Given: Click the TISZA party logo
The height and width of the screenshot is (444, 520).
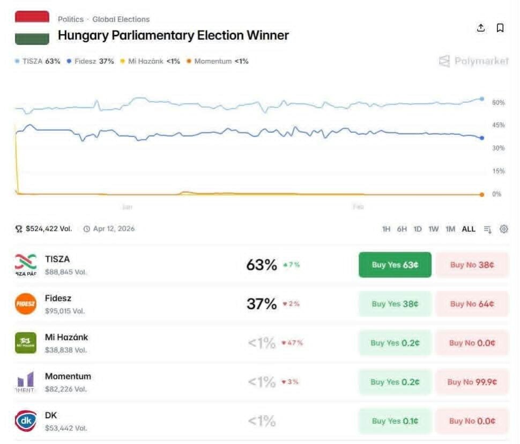Looking at the screenshot, I should pos(26,265).
